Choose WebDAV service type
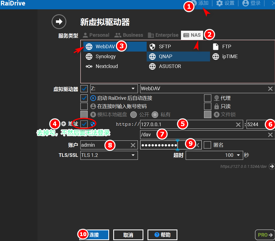 115,47
